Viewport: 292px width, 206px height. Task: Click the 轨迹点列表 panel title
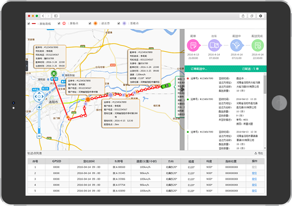(35, 153)
